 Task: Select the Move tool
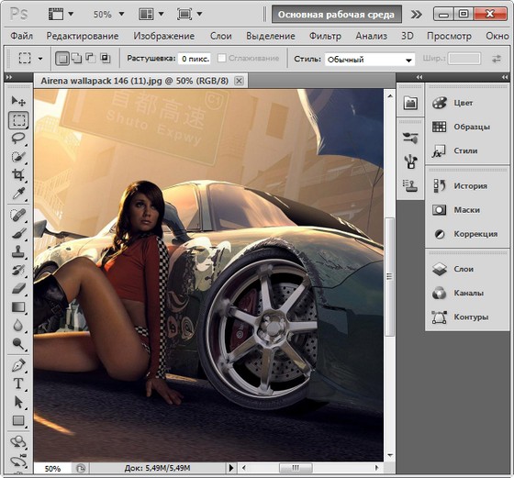coord(18,101)
